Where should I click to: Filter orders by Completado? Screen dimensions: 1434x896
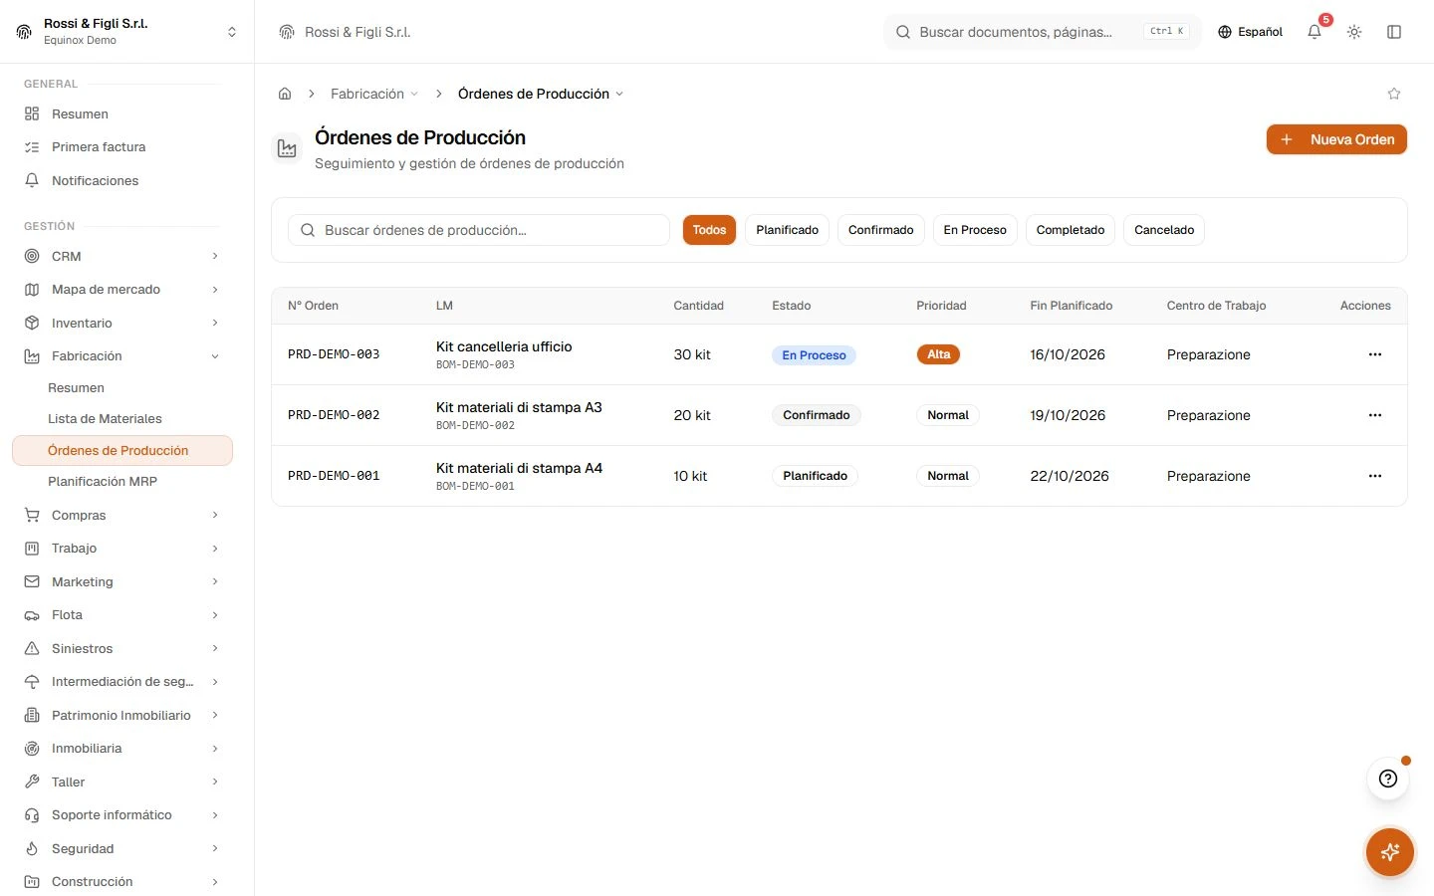click(x=1071, y=230)
